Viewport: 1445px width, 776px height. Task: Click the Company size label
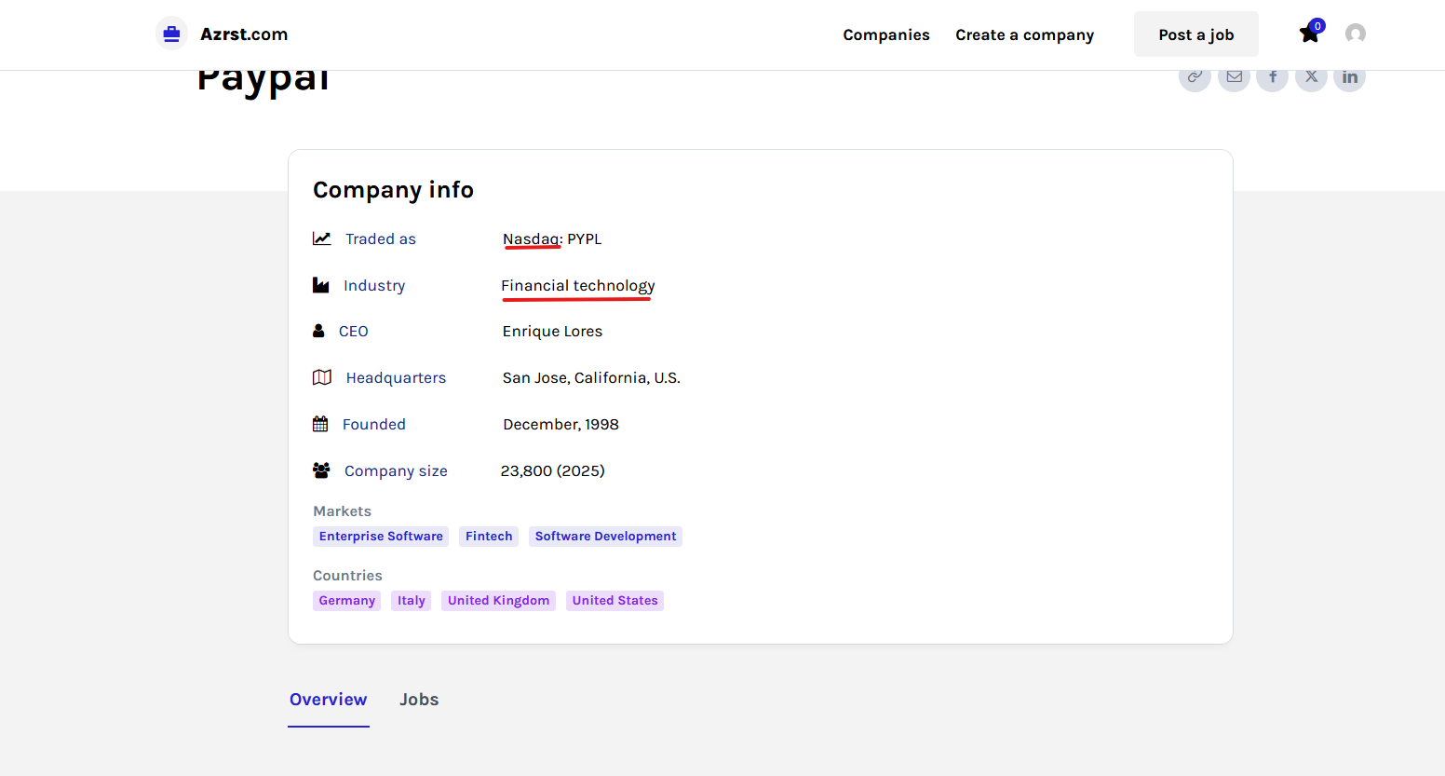click(396, 471)
